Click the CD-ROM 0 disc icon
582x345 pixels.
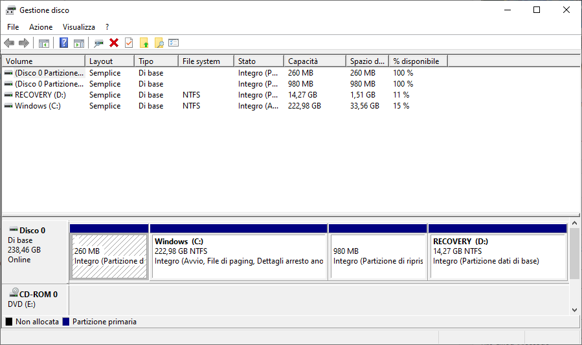pos(14,293)
